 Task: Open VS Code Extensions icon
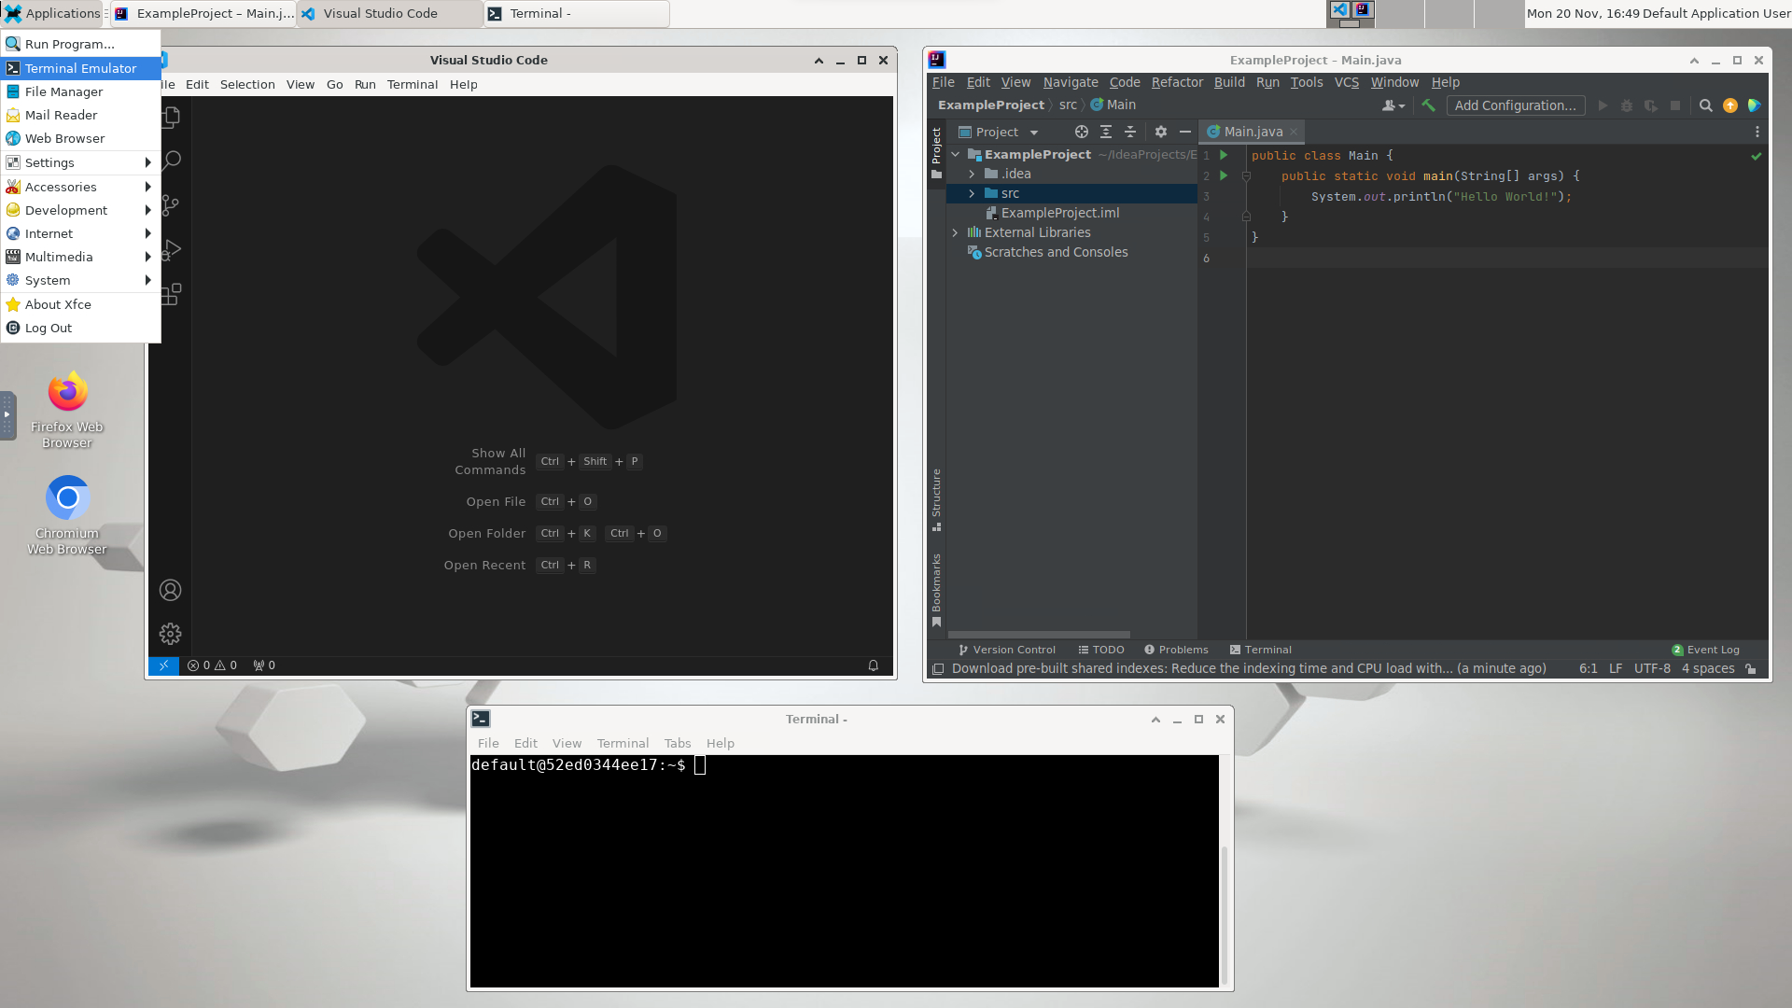click(171, 294)
